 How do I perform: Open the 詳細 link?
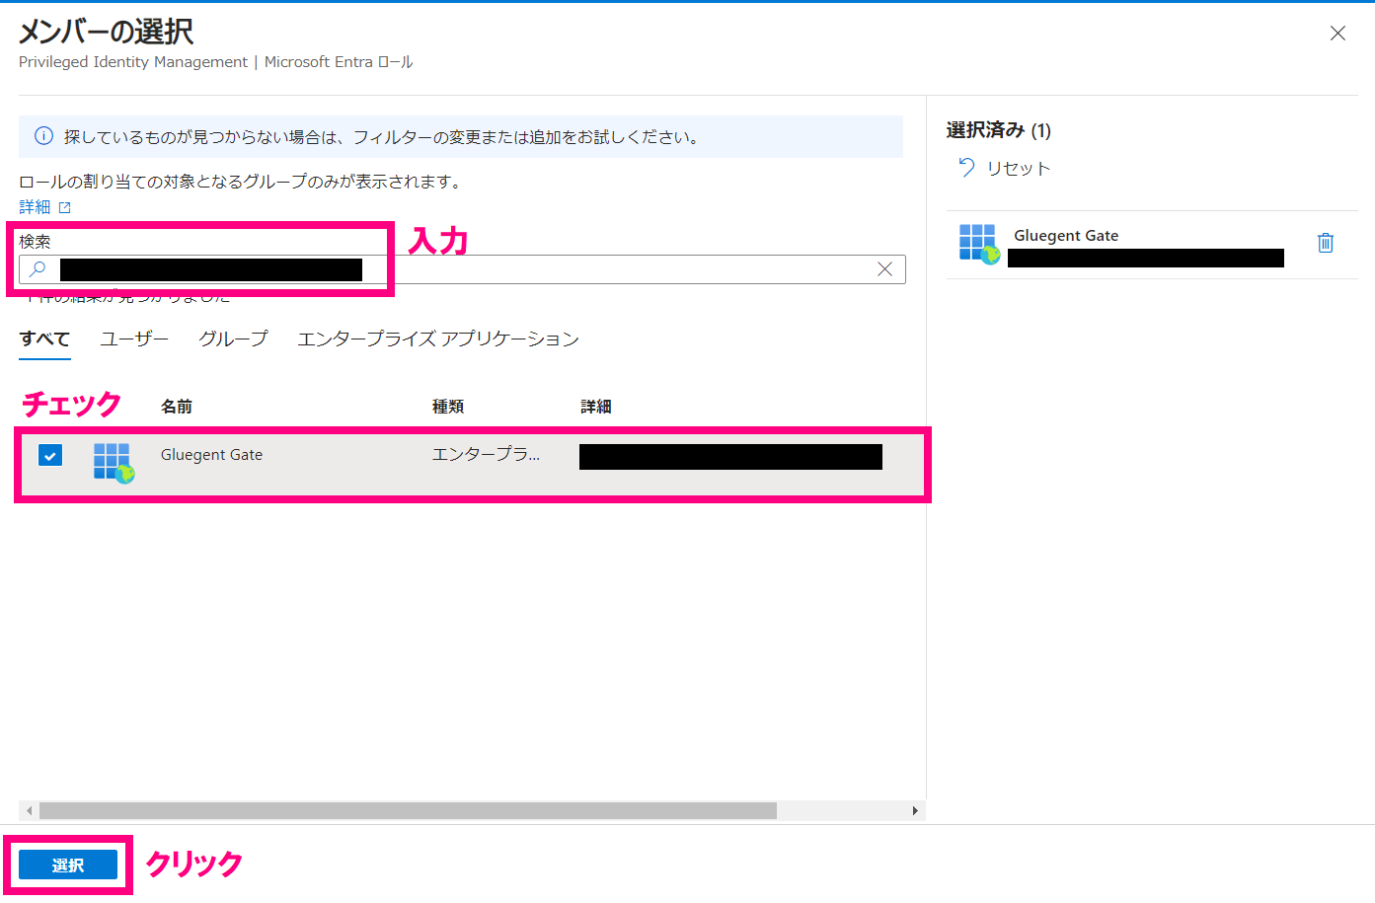pyautogui.click(x=37, y=206)
